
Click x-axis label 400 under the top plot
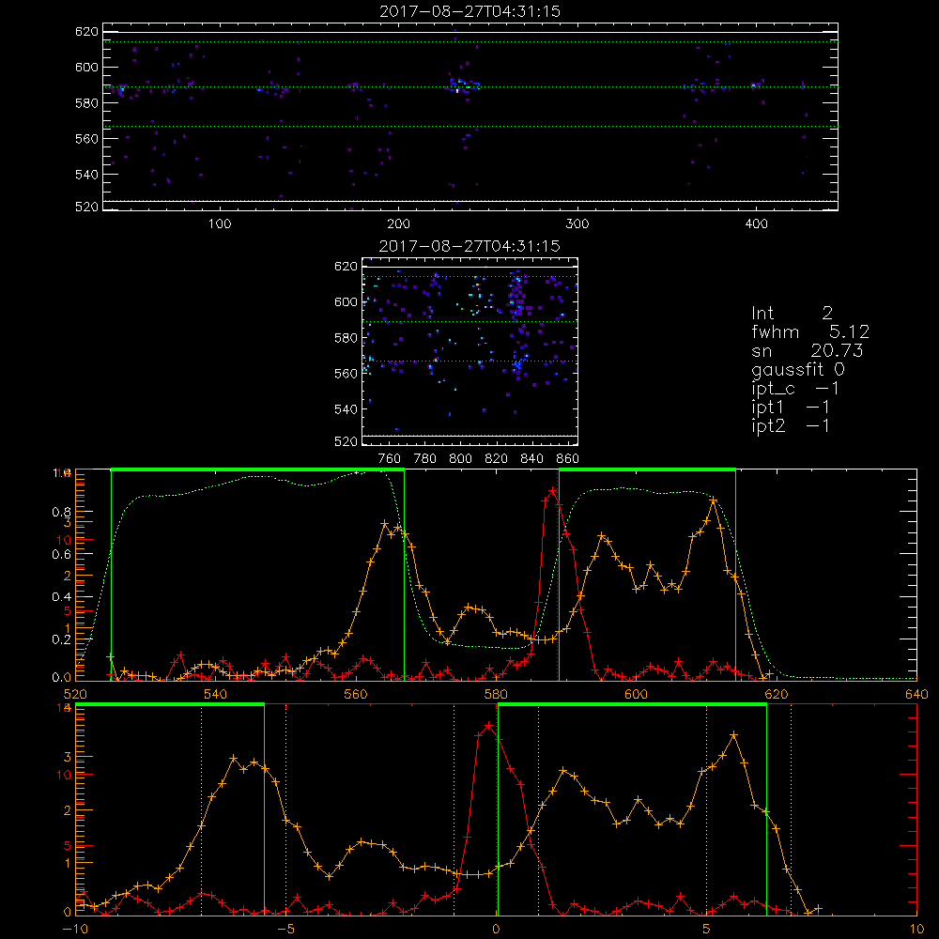756,224
